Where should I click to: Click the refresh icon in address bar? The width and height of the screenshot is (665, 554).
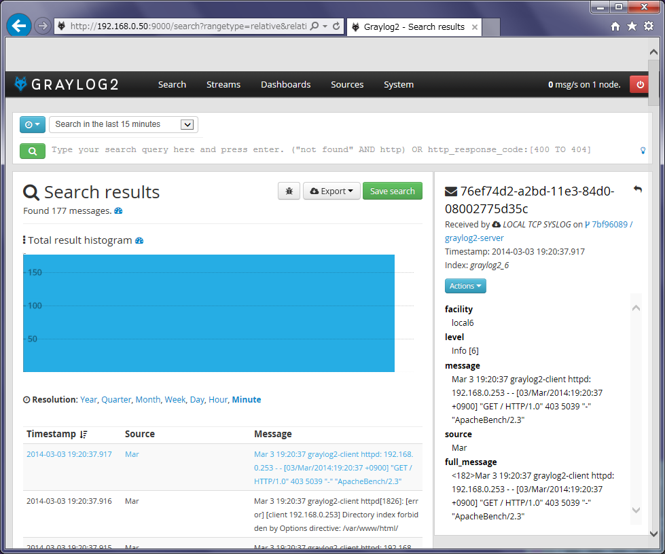(336, 26)
